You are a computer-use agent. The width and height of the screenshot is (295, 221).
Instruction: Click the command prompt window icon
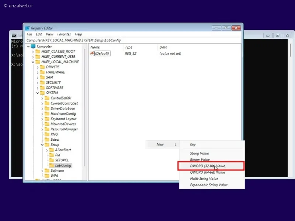click(14, 36)
